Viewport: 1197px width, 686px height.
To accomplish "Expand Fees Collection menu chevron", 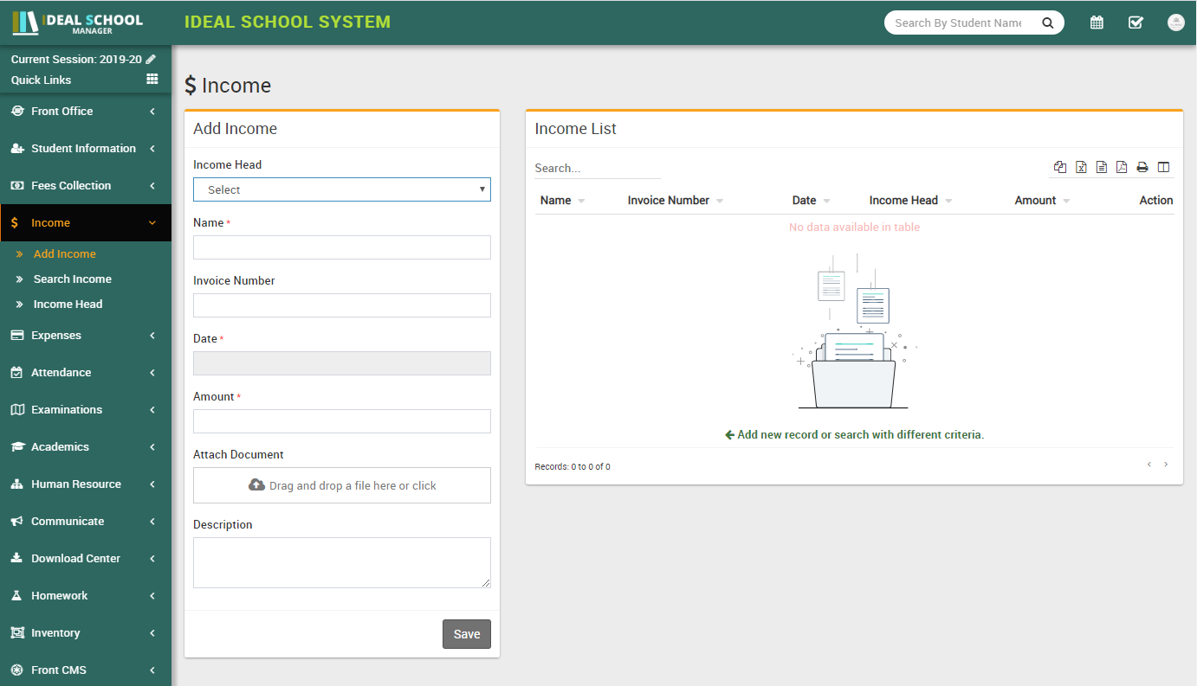I will (x=152, y=185).
